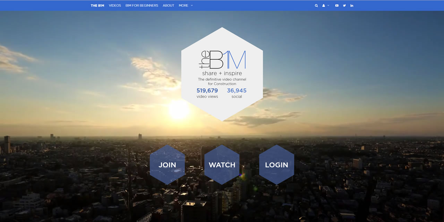Open the ABOUT menu item

(x=169, y=6)
